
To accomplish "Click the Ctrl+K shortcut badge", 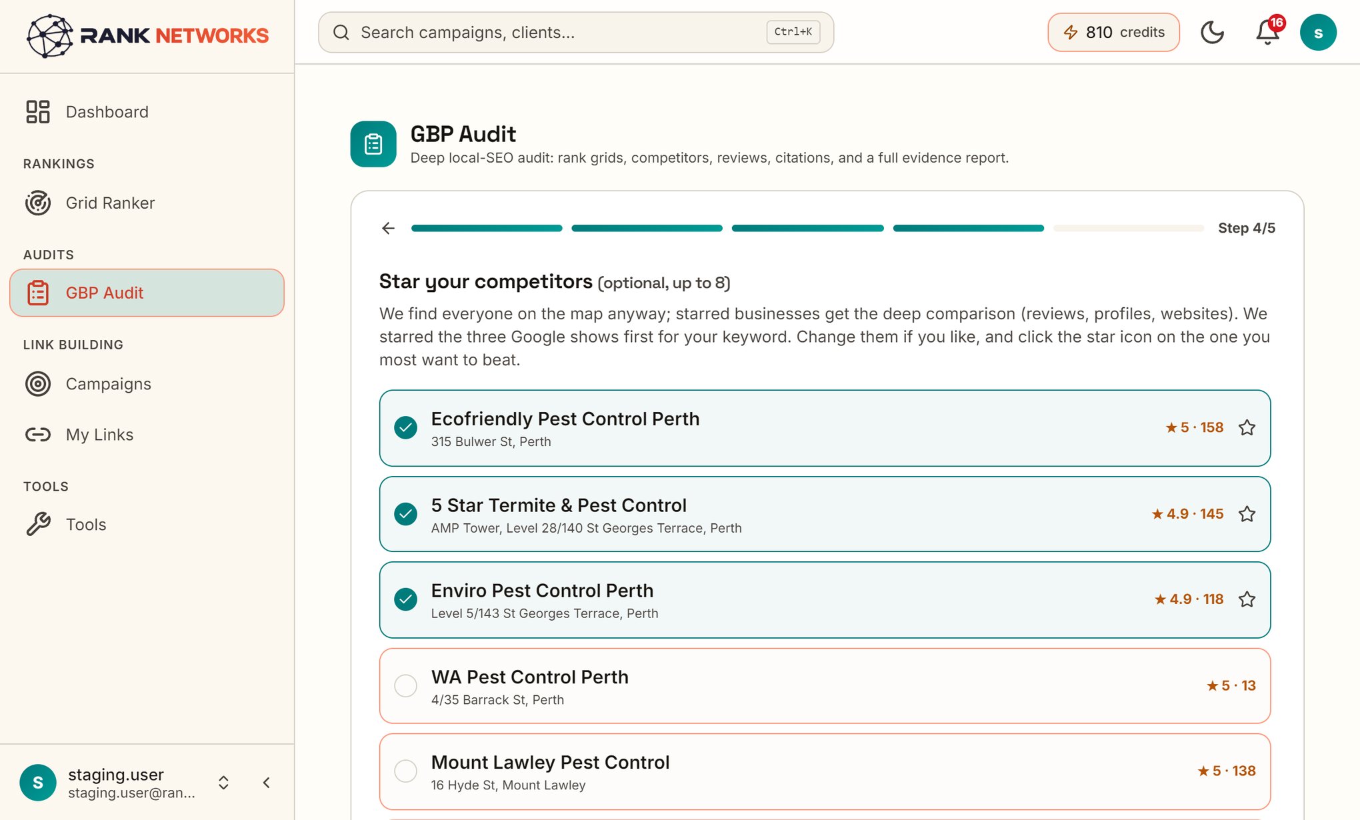I will click(x=793, y=32).
